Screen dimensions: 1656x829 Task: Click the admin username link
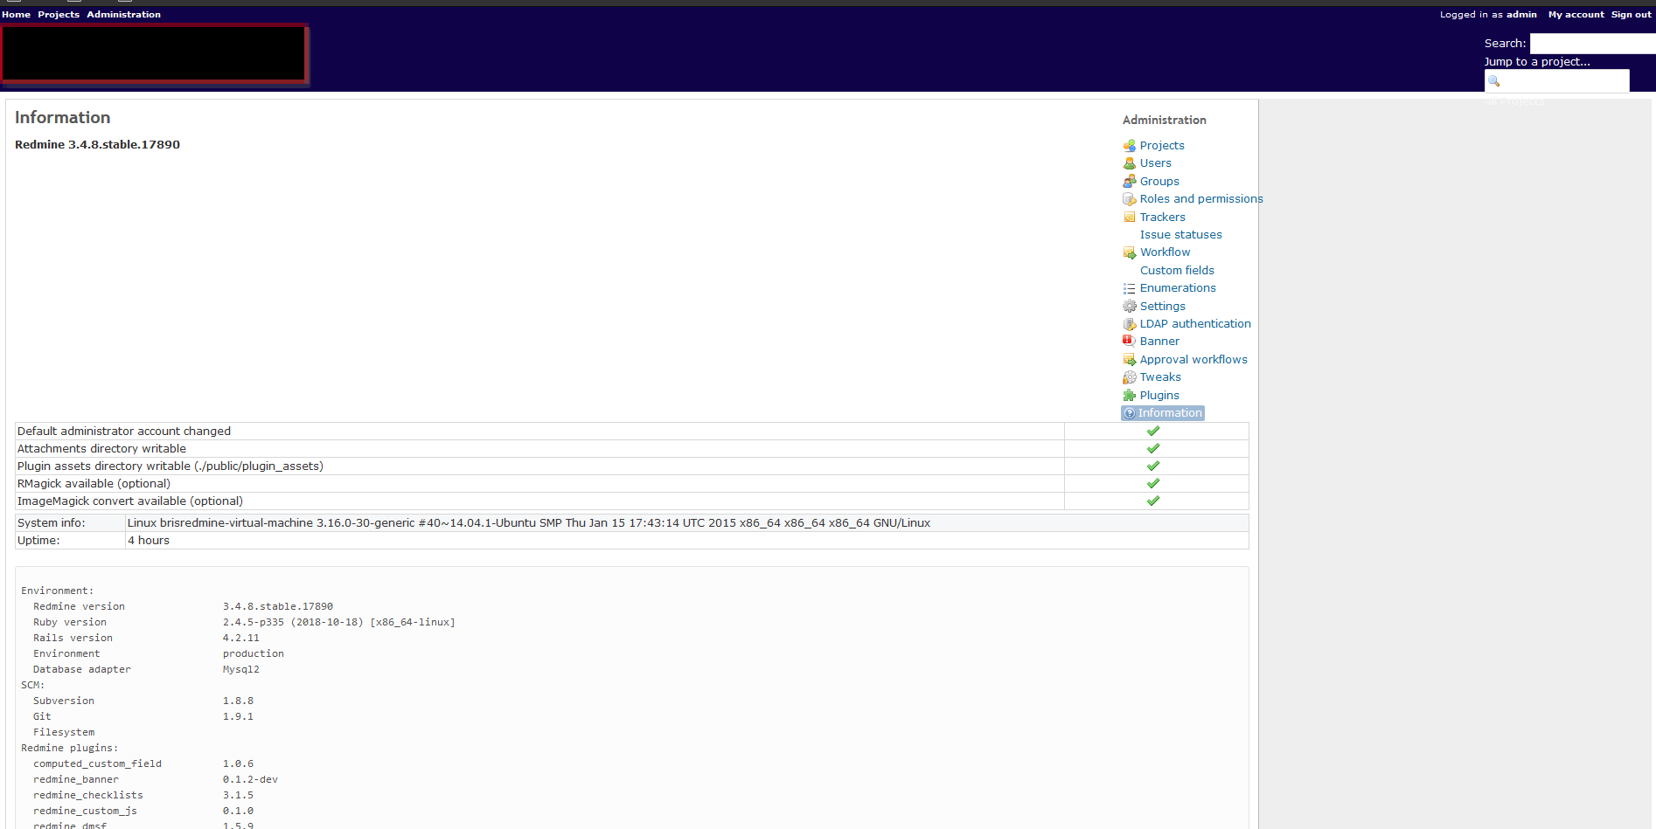1521,15
